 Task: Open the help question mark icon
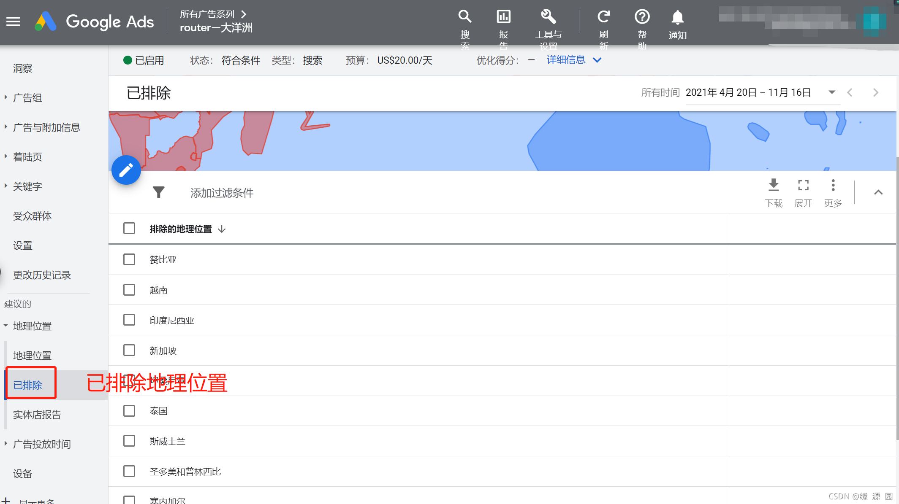pyautogui.click(x=642, y=17)
